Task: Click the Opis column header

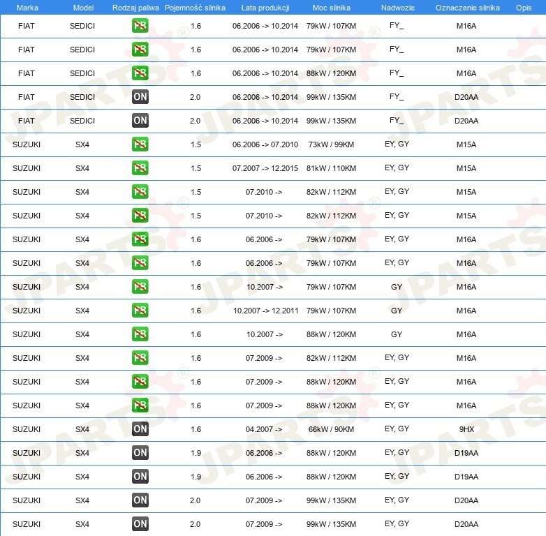Action: tap(524, 8)
